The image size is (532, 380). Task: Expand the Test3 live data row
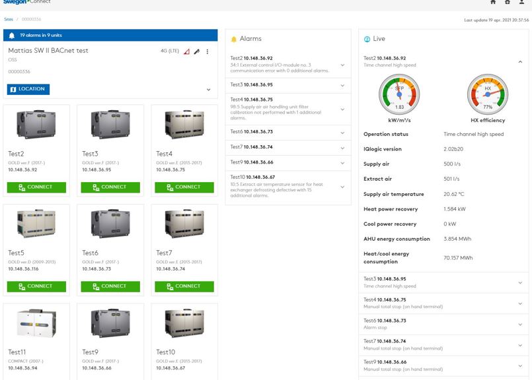520,282
